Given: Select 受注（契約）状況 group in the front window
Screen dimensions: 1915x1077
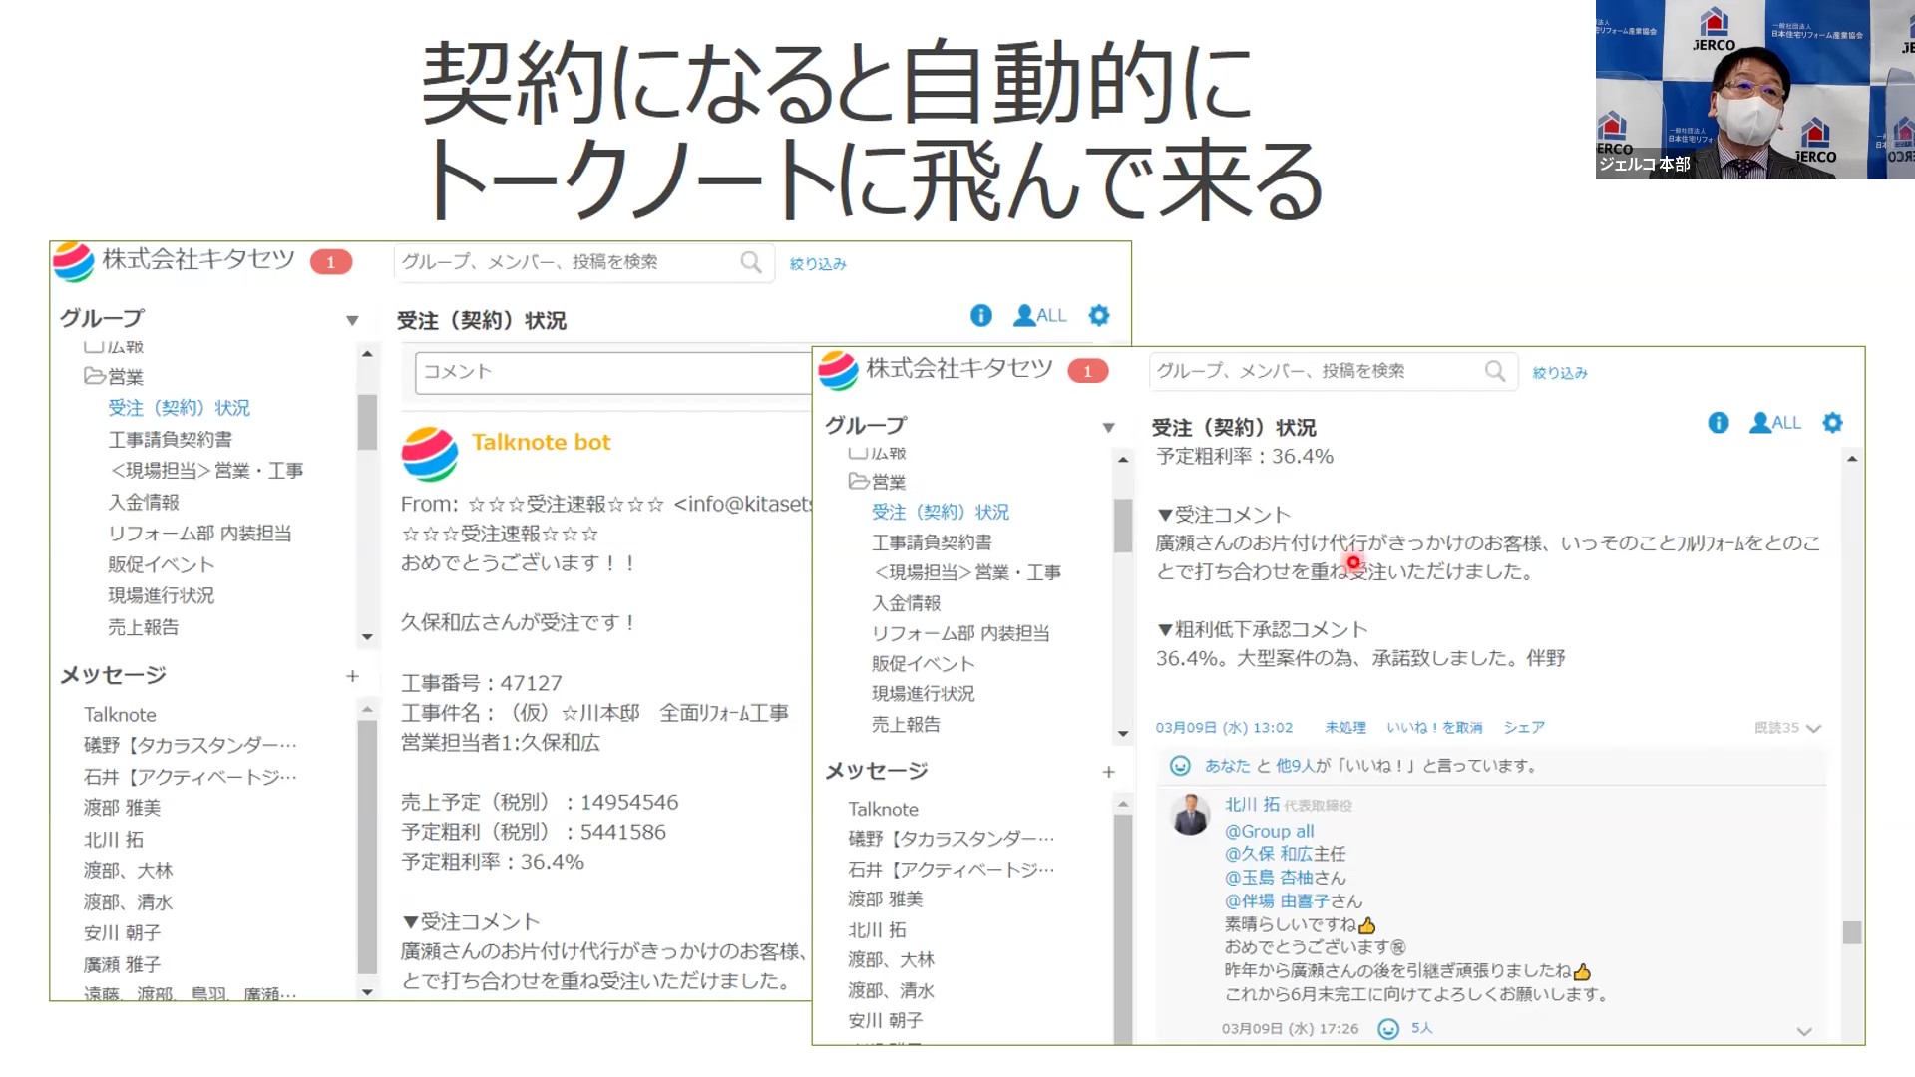Looking at the screenshot, I should point(941,512).
